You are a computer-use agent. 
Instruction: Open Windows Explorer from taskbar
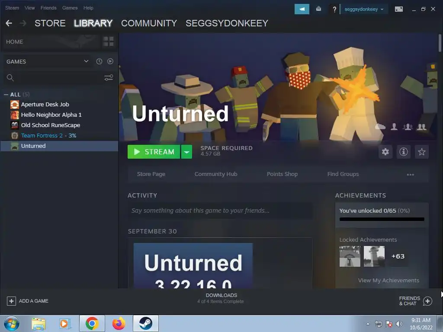coord(39,323)
